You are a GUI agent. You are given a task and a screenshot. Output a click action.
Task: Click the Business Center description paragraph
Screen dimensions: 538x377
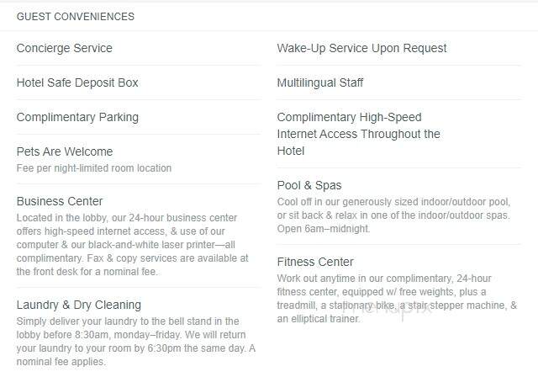click(x=133, y=245)
